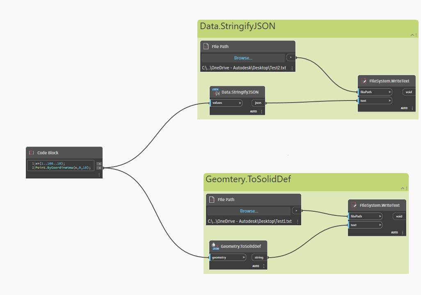The width and height of the screenshot is (421, 295).
Task: Click the Code Block's first line output port
Action: tap(99, 164)
